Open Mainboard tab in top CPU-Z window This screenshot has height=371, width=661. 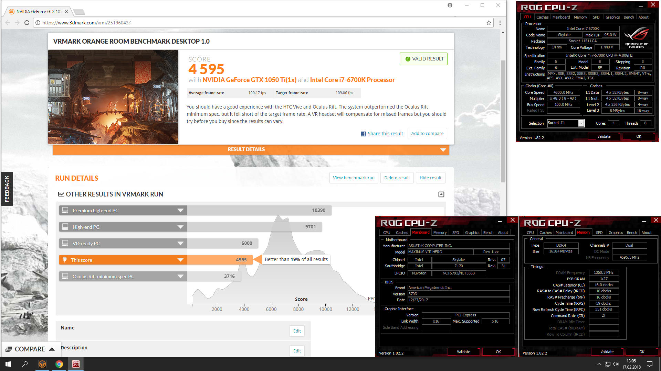pyautogui.click(x=561, y=17)
